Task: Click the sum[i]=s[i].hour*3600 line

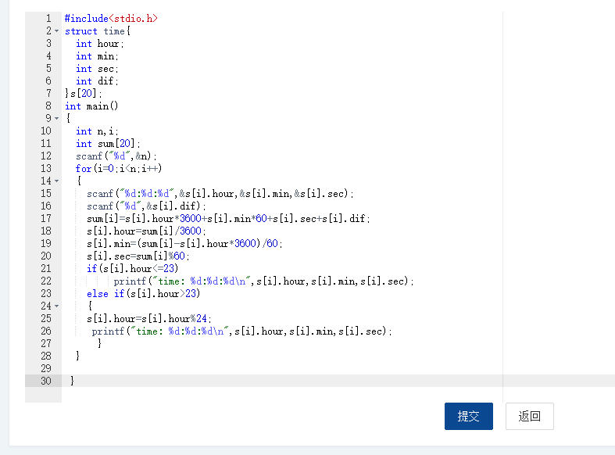Action: [228, 218]
